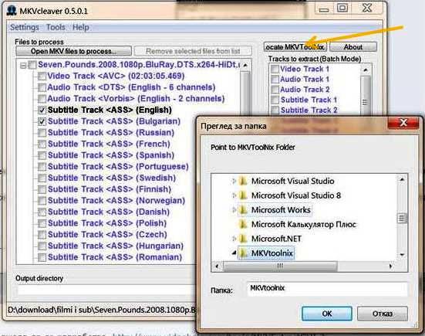Click the Папка folder name field
This screenshot has width=425, height=336.
tap(327, 289)
